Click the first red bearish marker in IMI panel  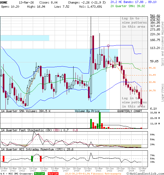(x=4, y=159)
